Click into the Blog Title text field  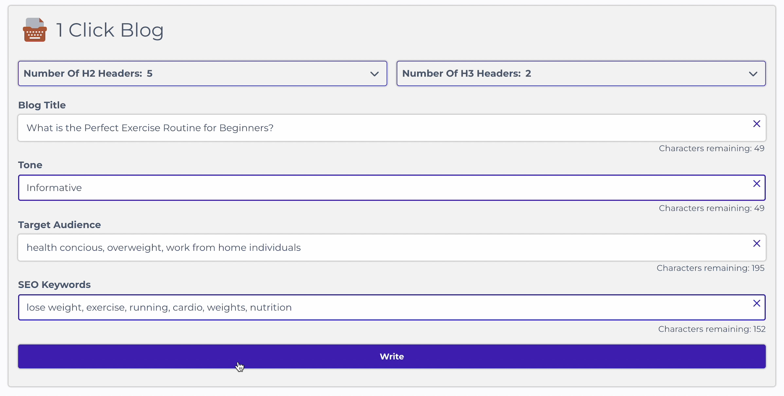[x=392, y=128]
